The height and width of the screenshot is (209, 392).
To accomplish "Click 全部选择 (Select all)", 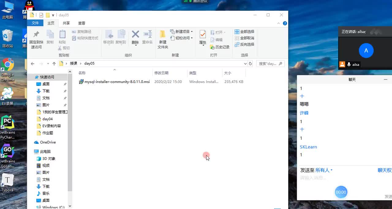I will coord(244,32).
